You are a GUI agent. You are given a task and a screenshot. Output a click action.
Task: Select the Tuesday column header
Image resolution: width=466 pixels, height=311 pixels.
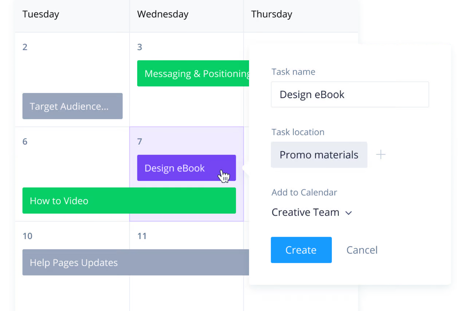click(x=41, y=14)
